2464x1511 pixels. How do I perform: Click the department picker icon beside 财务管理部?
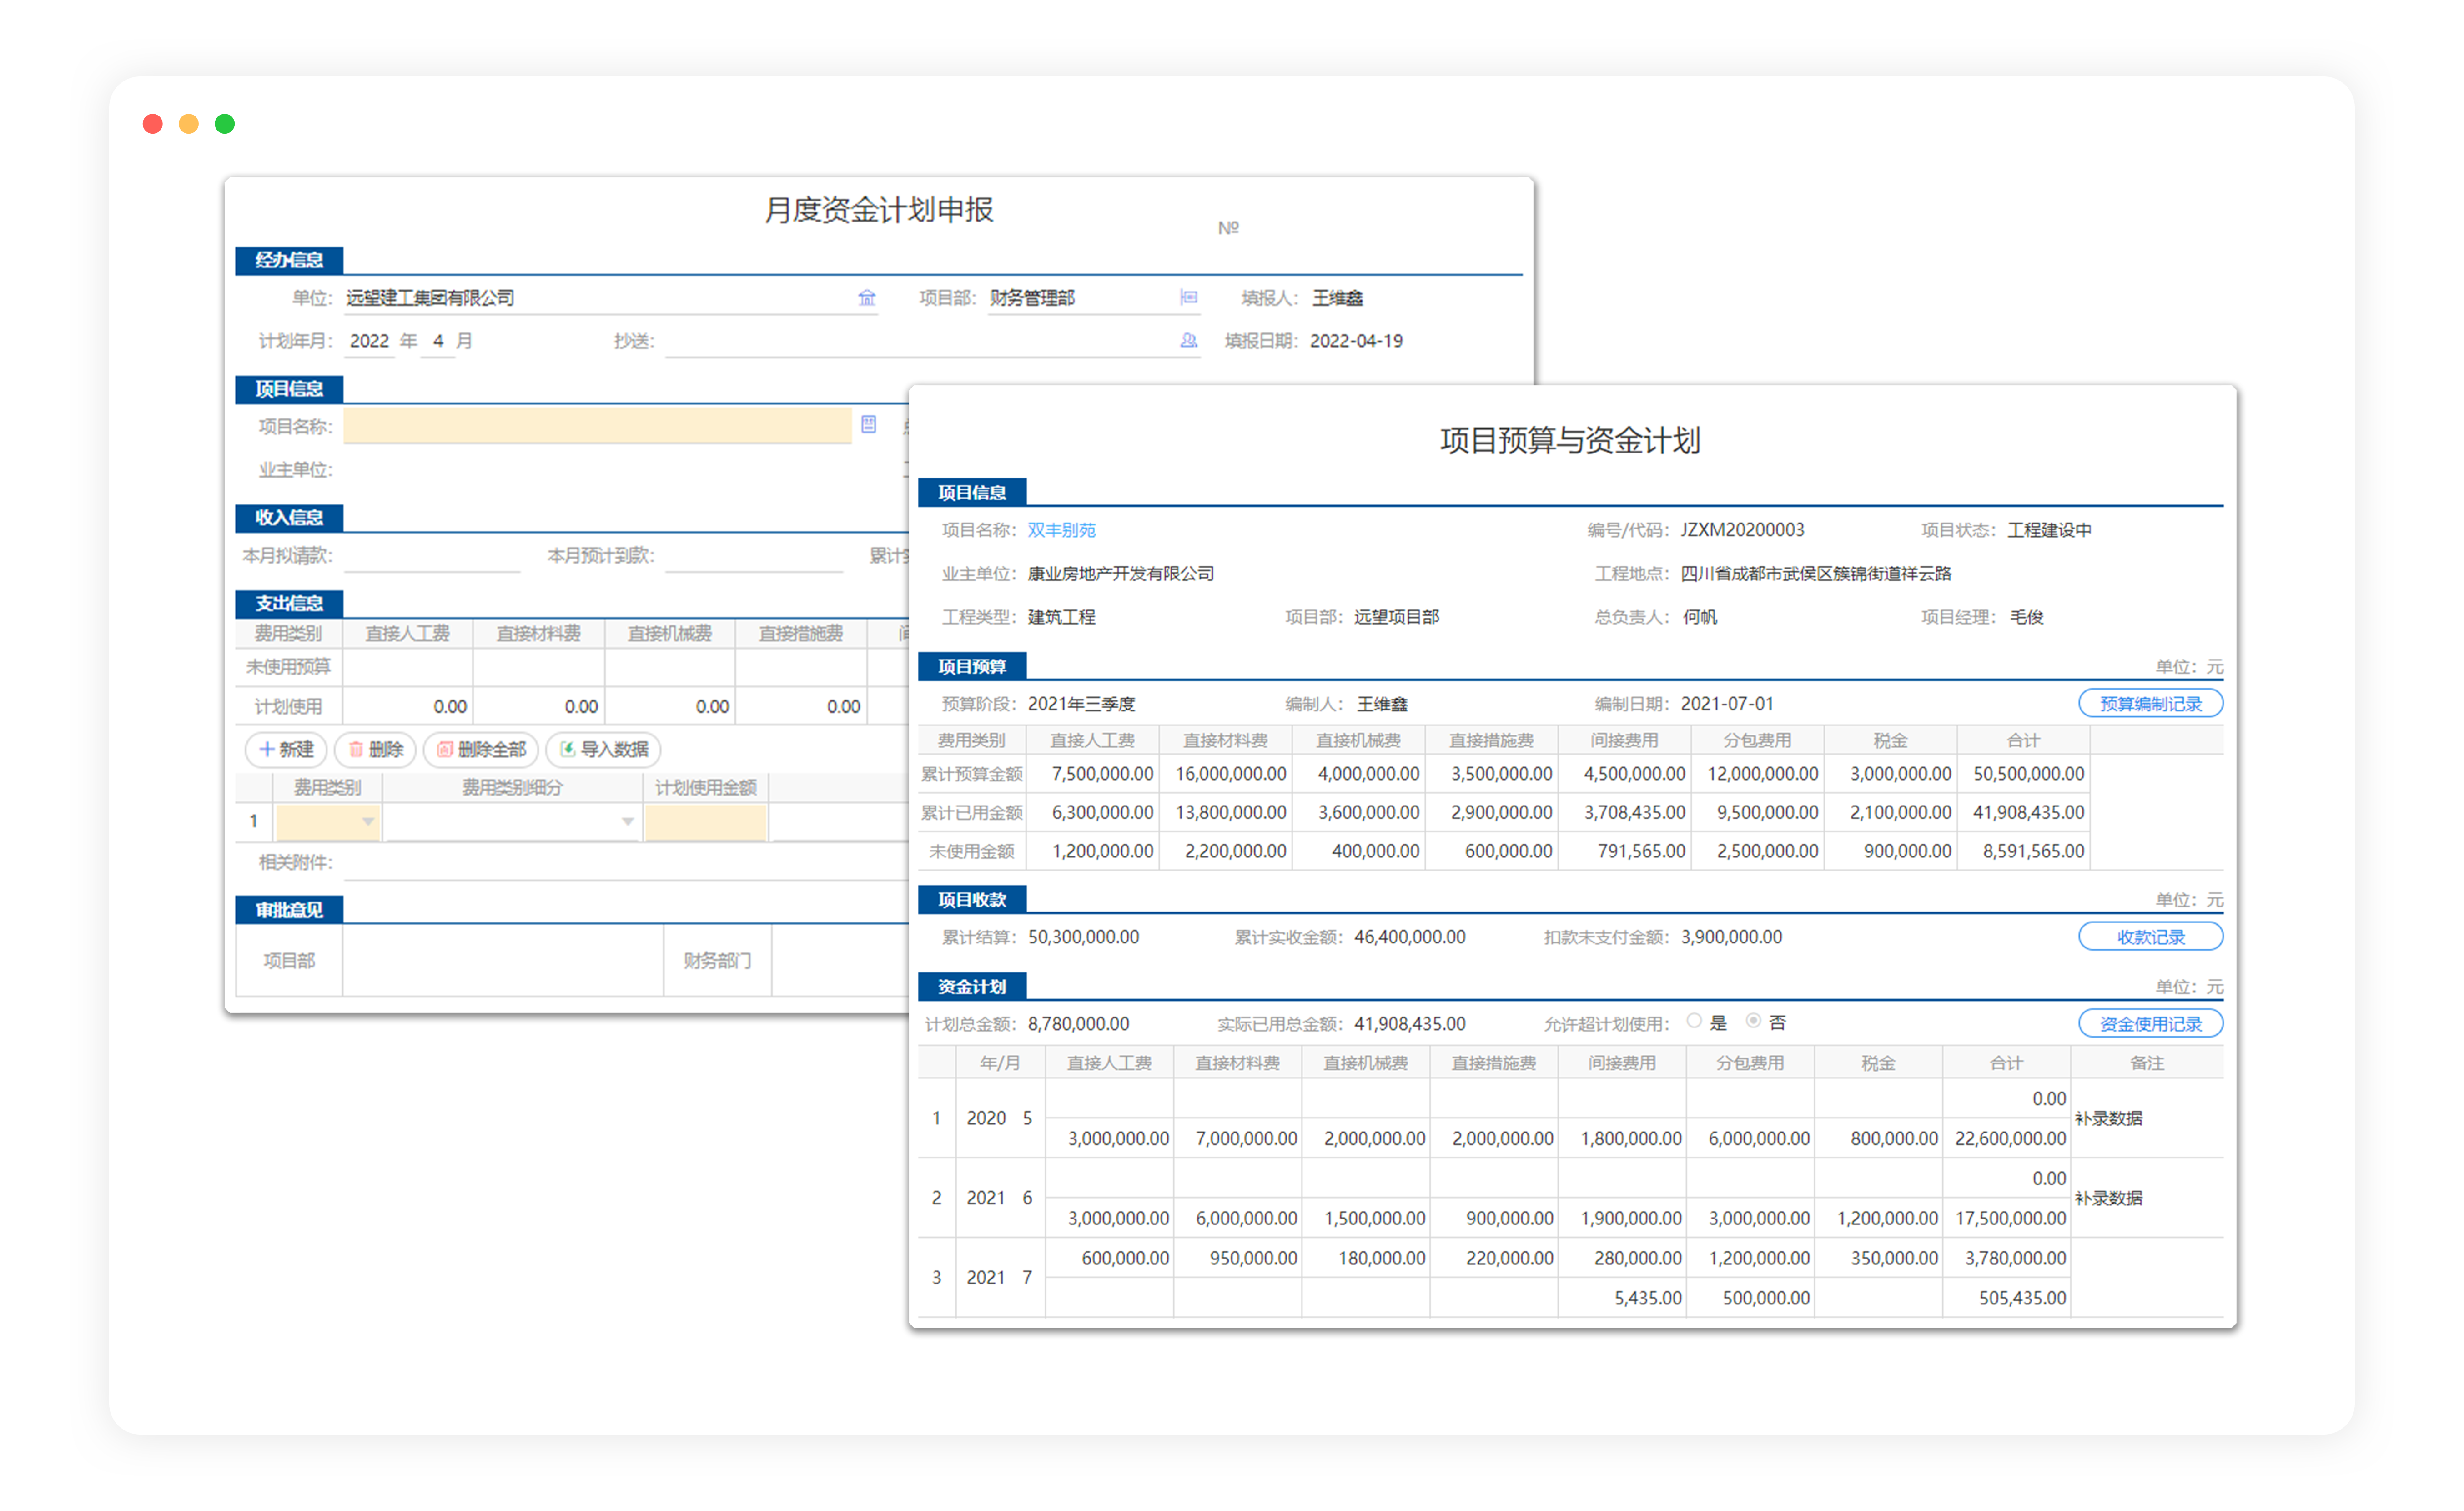[x=1188, y=298]
